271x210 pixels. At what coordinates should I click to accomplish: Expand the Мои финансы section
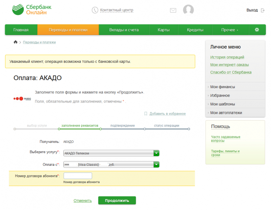tap(235, 87)
